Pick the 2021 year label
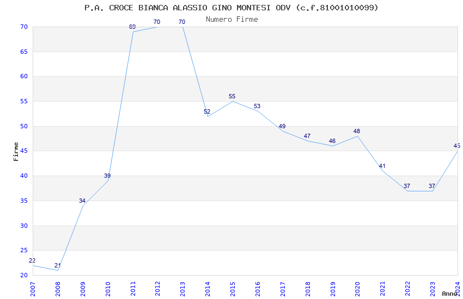Viewport: 463px width, 299px height. pyautogui.click(x=383, y=289)
